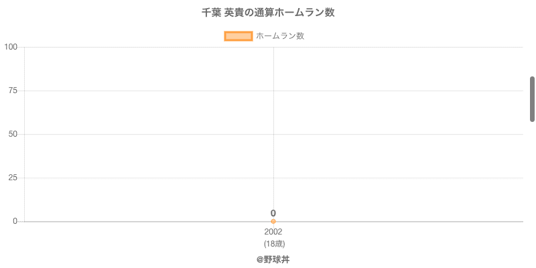Image resolution: width=536 pixels, height=268 pixels.
Task: Click the orange data point at 2002
Action: point(273,221)
